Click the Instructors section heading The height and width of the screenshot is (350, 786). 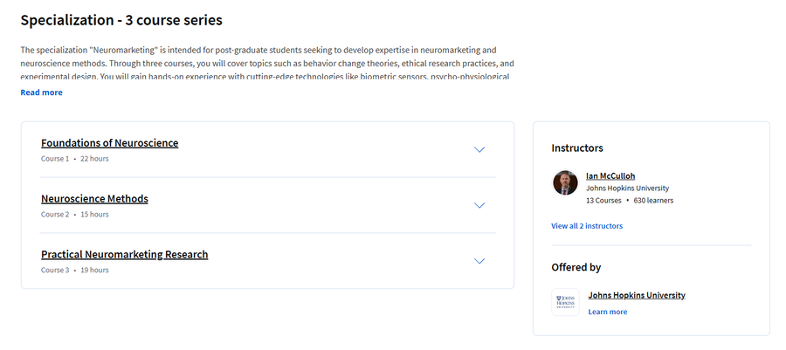(x=577, y=148)
